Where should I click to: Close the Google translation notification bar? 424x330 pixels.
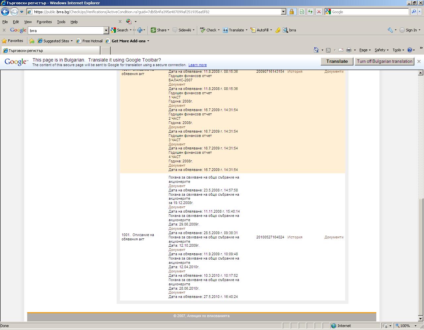coord(419,62)
